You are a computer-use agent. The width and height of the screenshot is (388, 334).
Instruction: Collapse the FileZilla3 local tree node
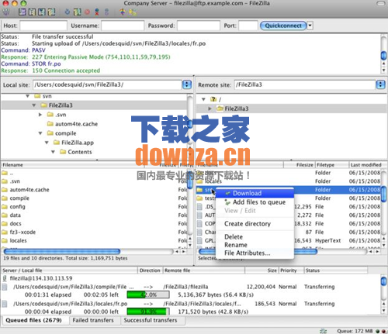(x=34, y=105)
